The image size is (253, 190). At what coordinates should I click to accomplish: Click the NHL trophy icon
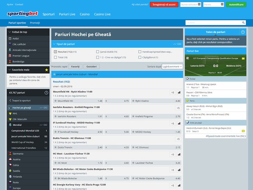10,114
